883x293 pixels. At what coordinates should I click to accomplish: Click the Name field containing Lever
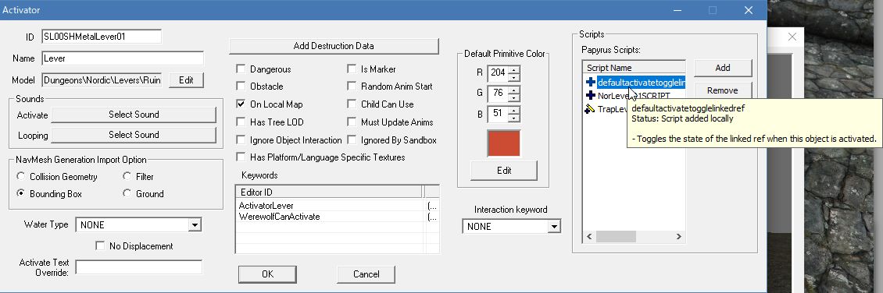pos(122,58)
